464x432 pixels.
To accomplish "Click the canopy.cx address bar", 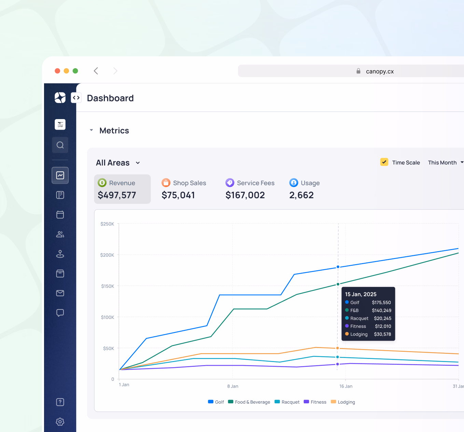I will pyautogui.click(x=351, y=71).
